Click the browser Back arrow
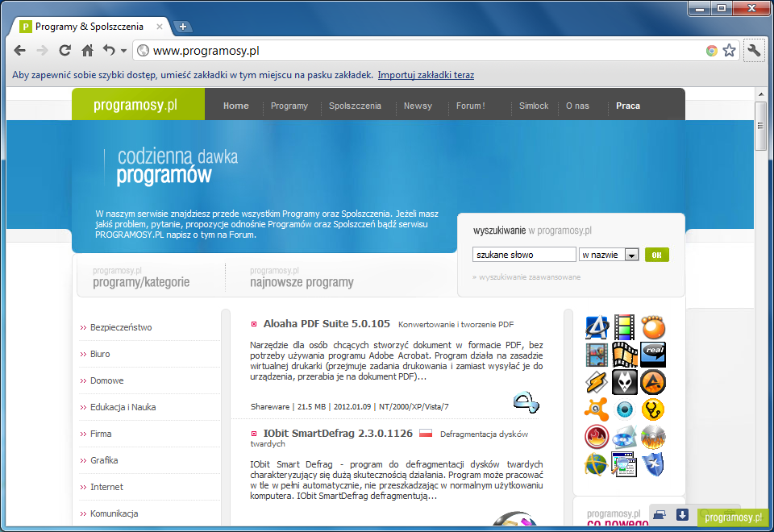 [x=19, y=50]
